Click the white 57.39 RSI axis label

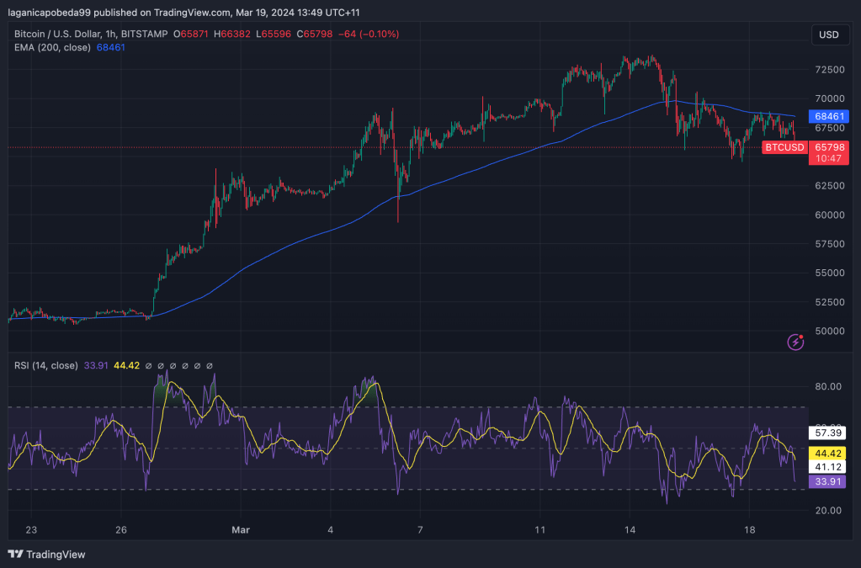coord(824,433)
